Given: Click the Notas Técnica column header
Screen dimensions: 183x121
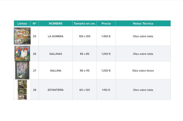Looking at the screenshot, I should point(143,23).
